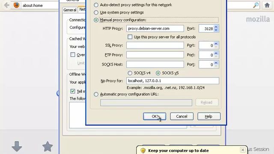
Task: Click the FTP Proxy port field
Action: coord(206,55)
